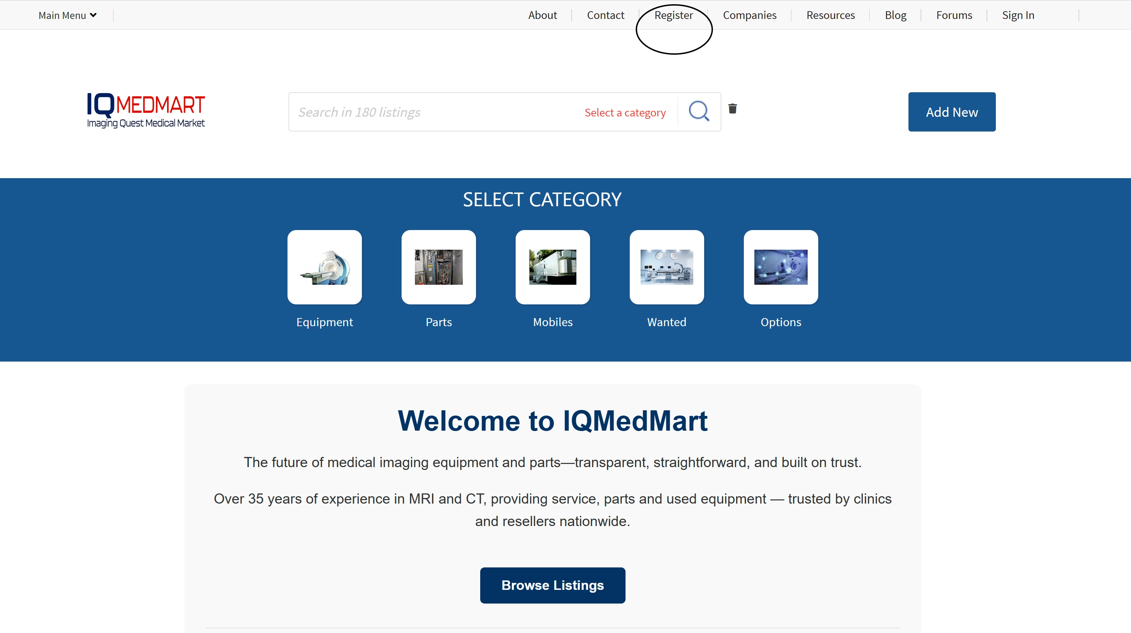Image resolution: width=1131 pixels, height=633 pixels.
Task: Click the Options category label
Action: click(x=781, y=322)
